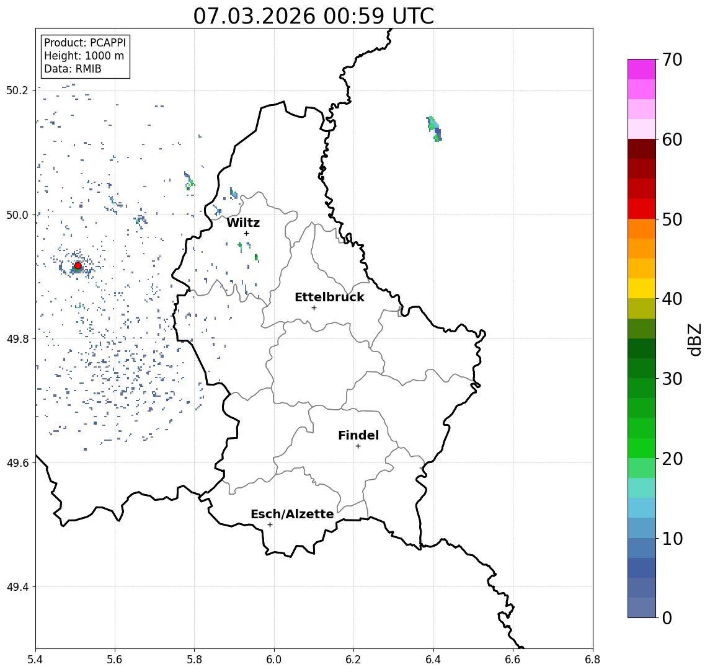
Task: Click the longitude tick label 6.8
Action: coord(593,660)
